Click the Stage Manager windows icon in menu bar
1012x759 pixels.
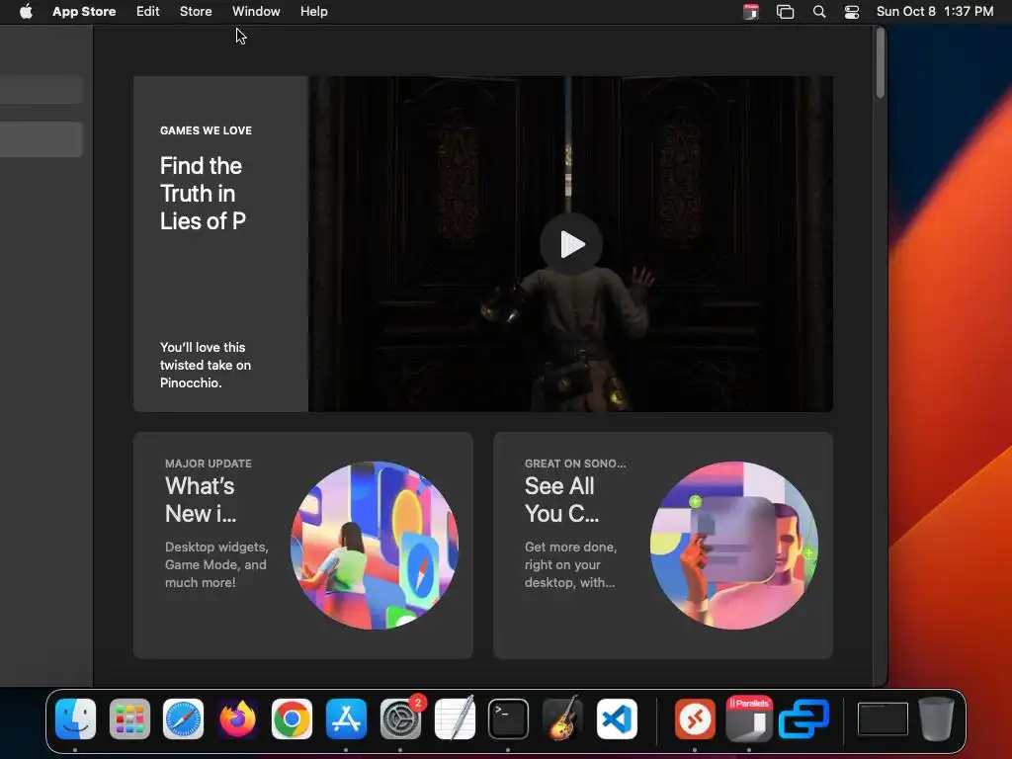[785, 12]
